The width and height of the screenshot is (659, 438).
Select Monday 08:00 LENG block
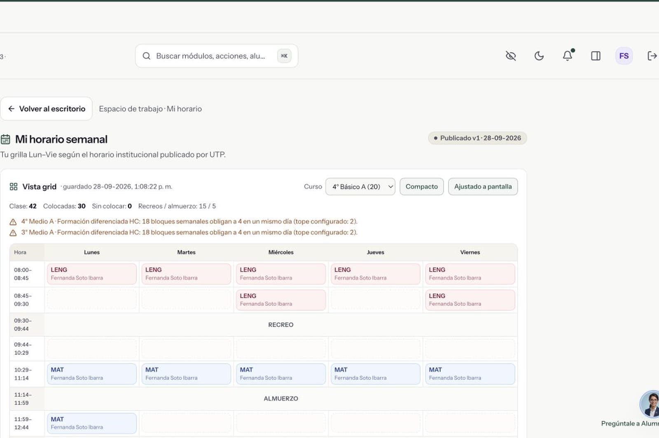pyautogui.click(x=92, y=274)
